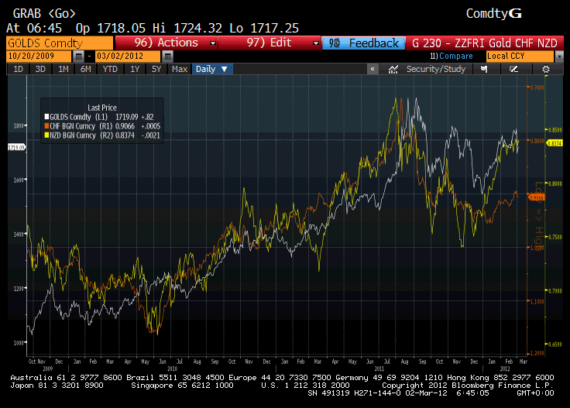The image size is (570, 408).
Task: Select the 1Y range tab
Action: point(135,69)
